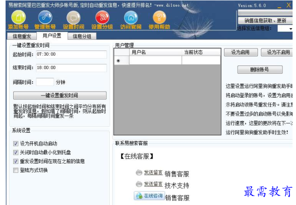Click 访问官网 home icon

131,18
